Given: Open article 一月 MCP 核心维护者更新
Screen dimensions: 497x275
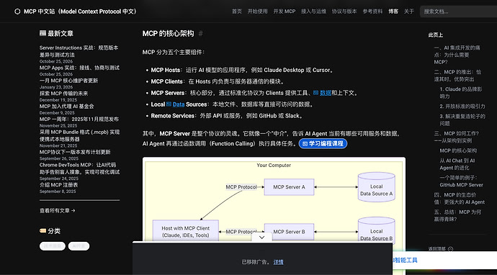Looking at the screenshot, I should (68, 81).
